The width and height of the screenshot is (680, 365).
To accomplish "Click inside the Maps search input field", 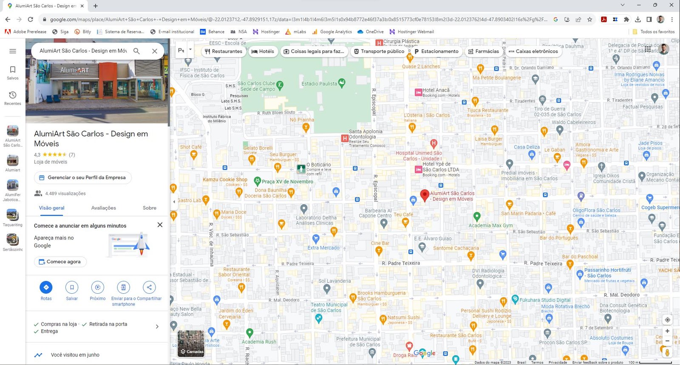I will [x=83, y=51].
